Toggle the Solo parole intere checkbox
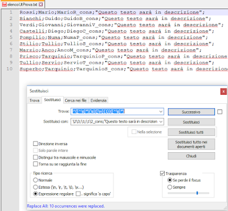The height and width of the screenshot is (211, 228). pos(35,151)
